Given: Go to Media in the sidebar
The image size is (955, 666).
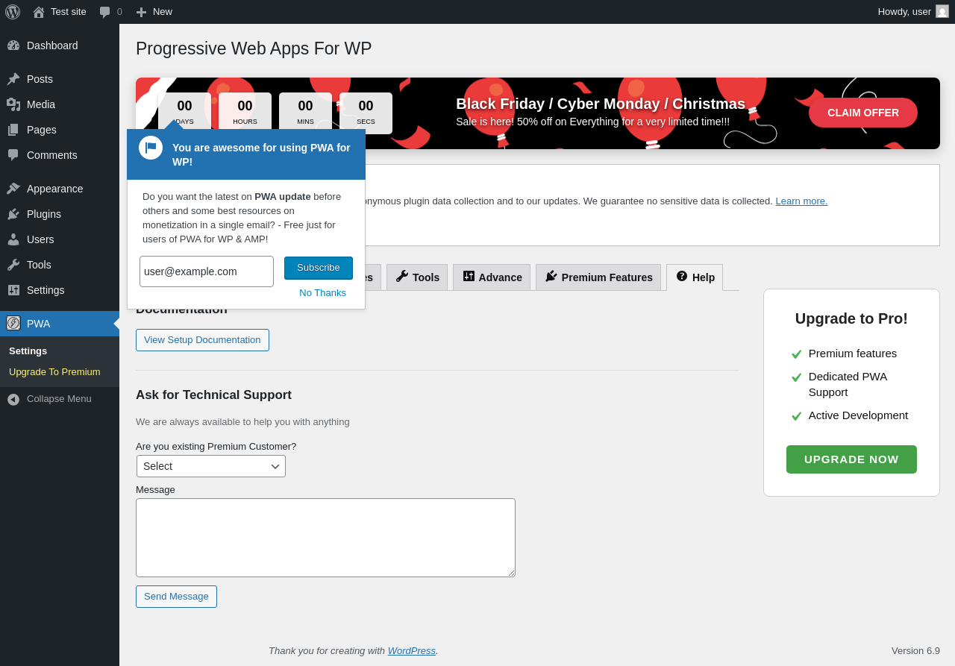Looking at the screenshot, I should (60, 104).
